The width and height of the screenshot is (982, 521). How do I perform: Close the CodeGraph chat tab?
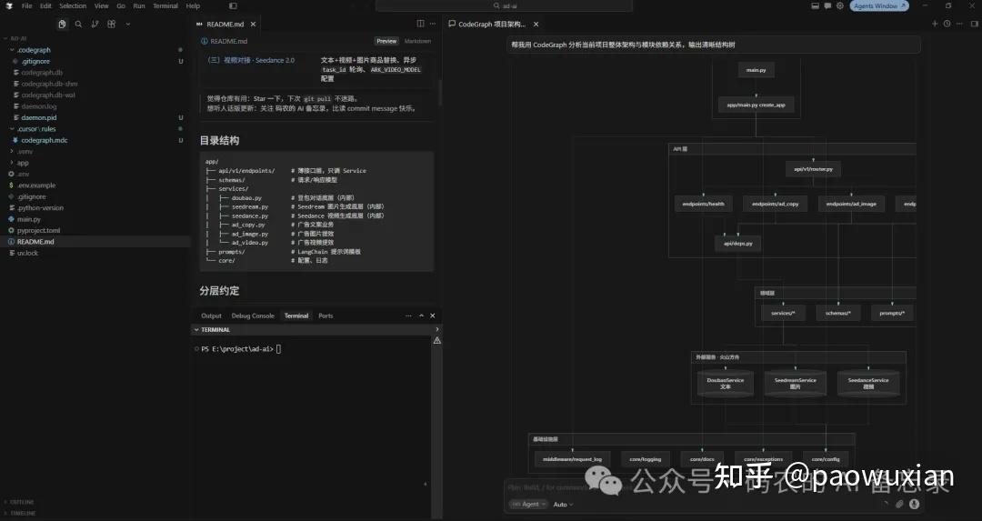(536, 24)
